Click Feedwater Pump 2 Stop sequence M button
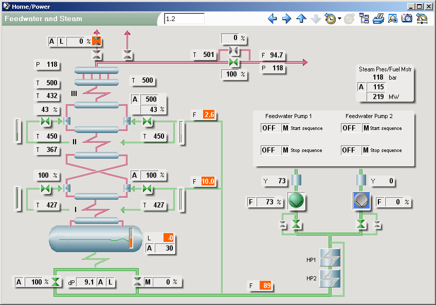The height and width of the screenshot is (305, 436). (x=366, y=150)
